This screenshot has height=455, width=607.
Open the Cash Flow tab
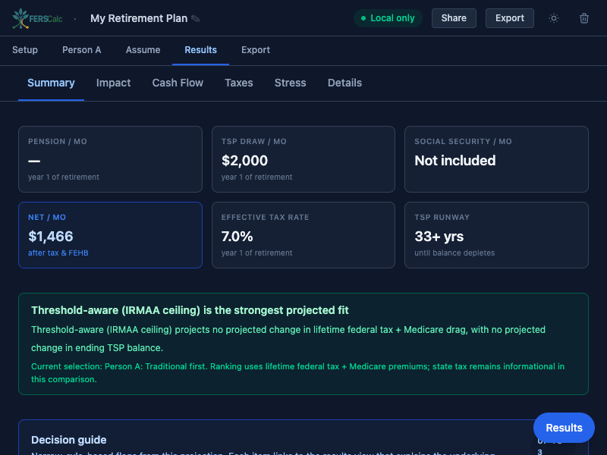178,83
